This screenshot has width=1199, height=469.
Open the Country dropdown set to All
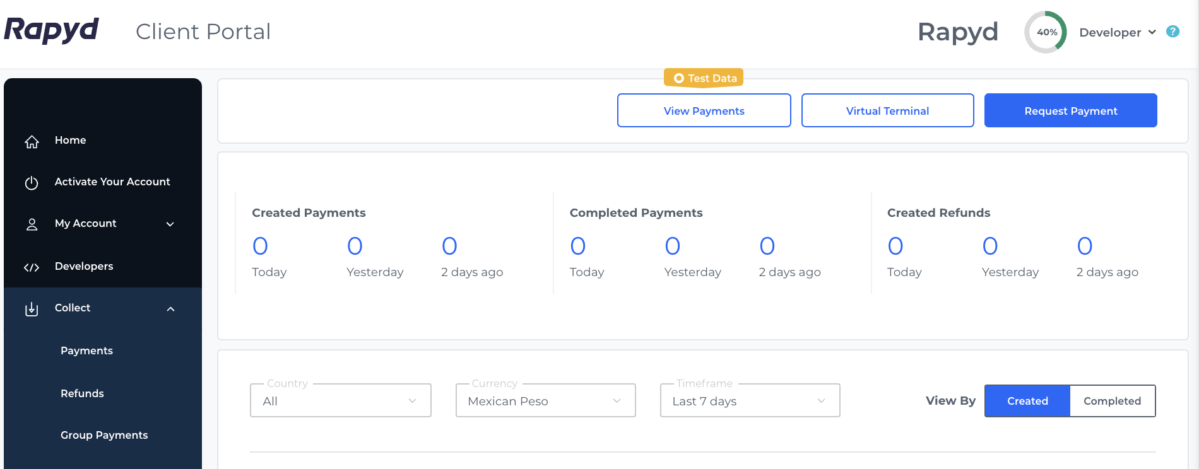click(x=341, y=401)
